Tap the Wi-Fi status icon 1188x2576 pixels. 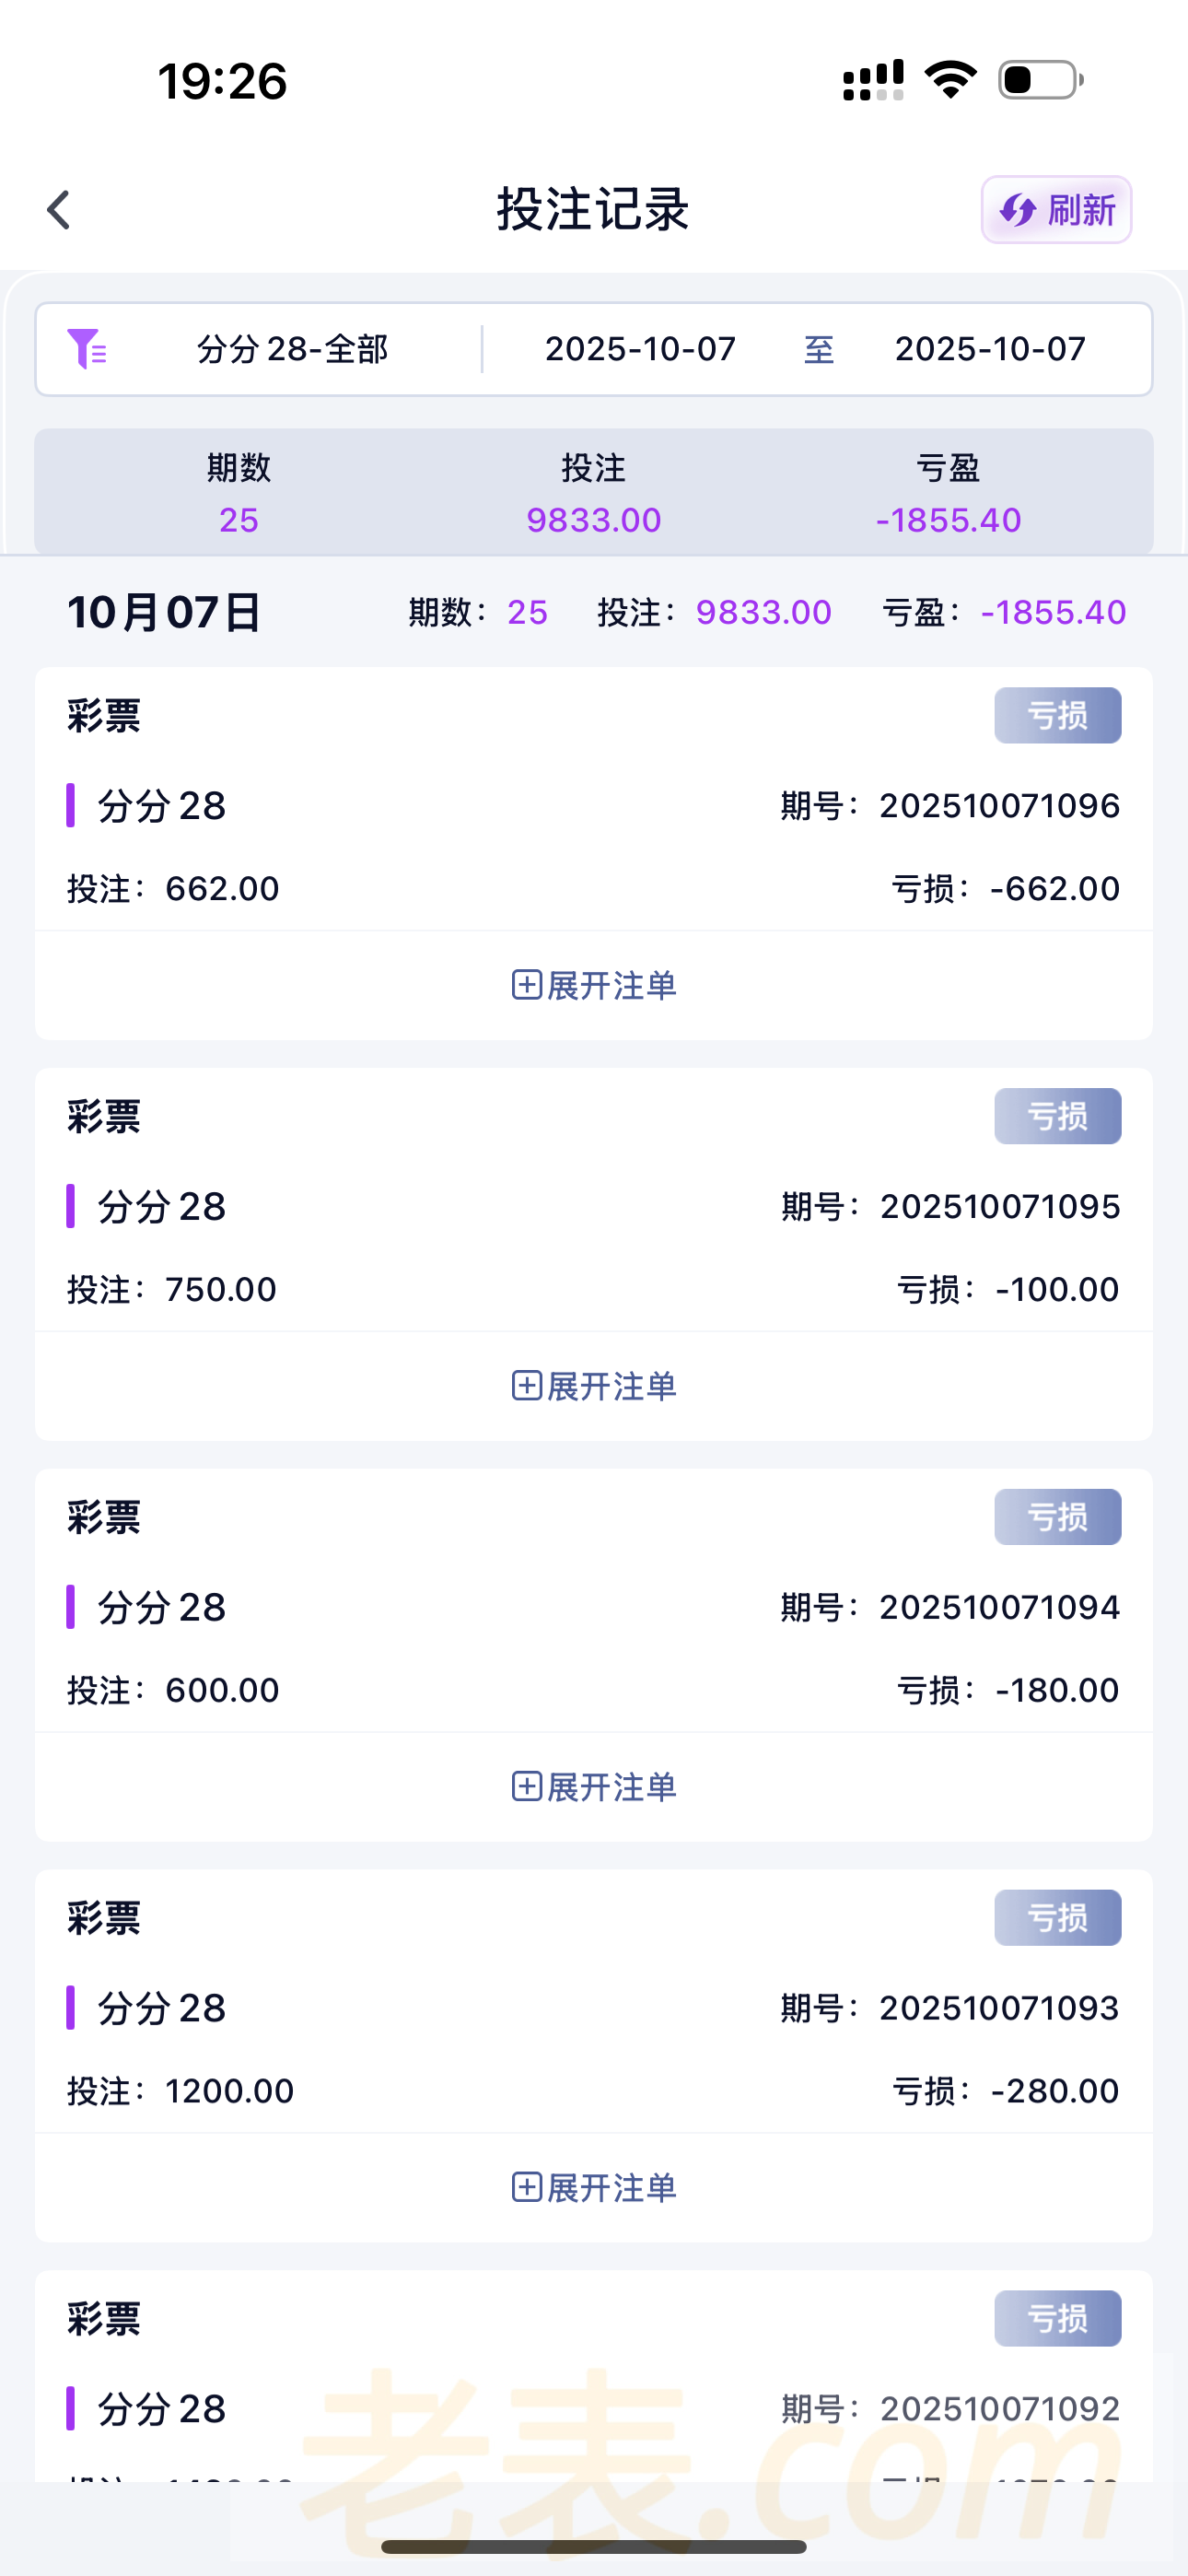(950, 80)
